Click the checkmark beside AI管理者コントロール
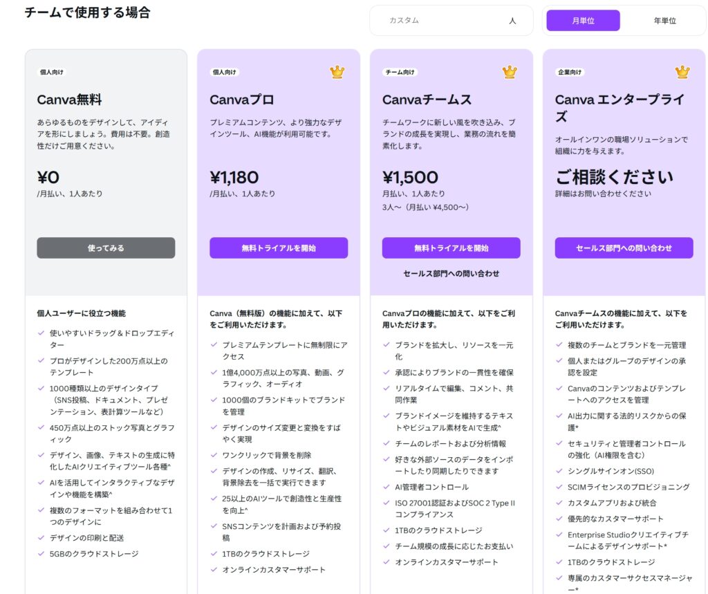The image size is (708, 594). click(386, 487)
